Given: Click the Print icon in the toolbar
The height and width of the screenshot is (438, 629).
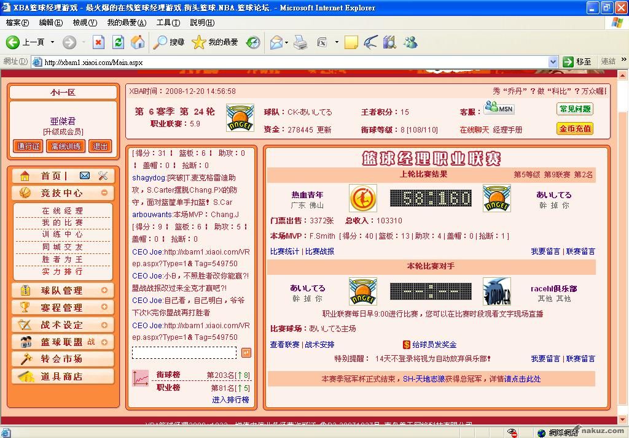Looking at the screenshot, I should [x=300, y=42].
